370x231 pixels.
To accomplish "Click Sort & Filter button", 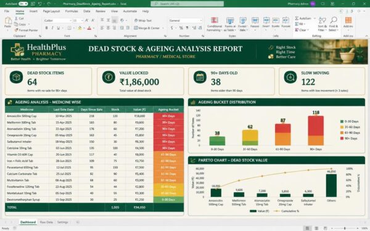I will (x=322, y=24).
